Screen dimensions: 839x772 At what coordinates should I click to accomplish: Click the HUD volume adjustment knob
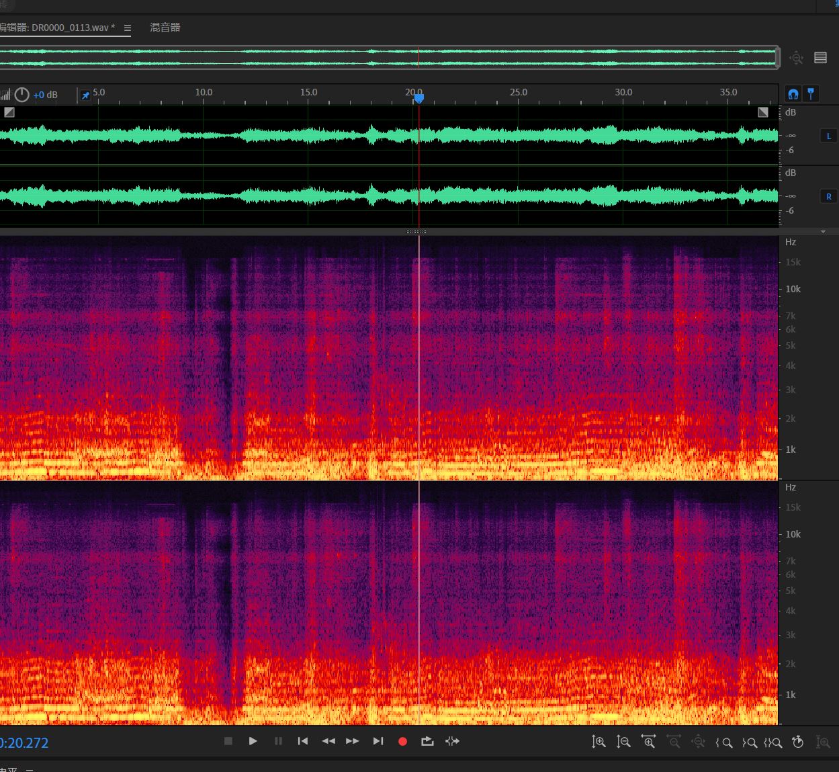point(22,95)
